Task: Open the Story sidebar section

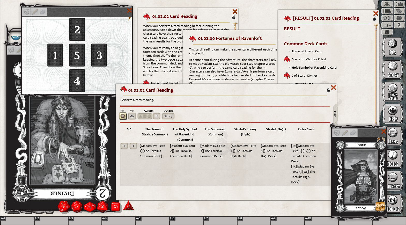Action: [x=393, y=70]
